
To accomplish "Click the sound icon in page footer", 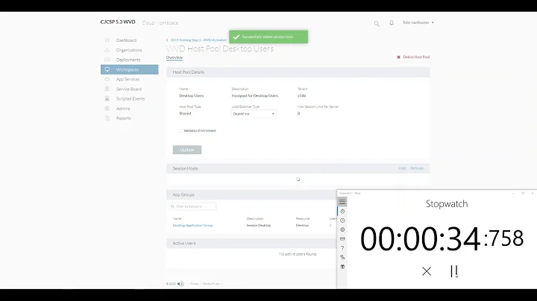I will (x=180, y=284).
